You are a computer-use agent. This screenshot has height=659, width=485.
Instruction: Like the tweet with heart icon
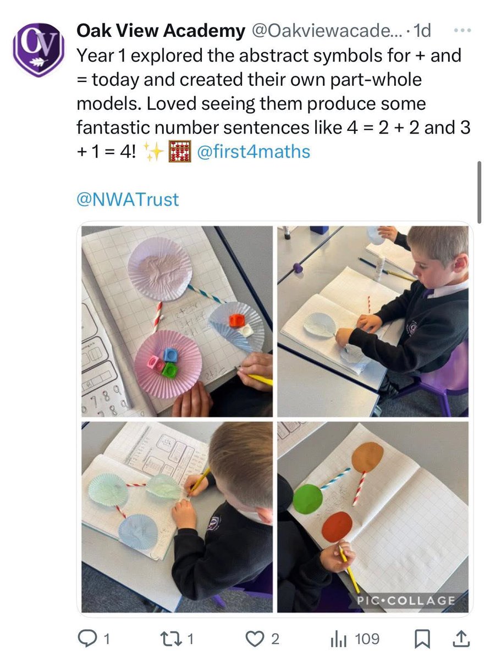tap(254, 639)
